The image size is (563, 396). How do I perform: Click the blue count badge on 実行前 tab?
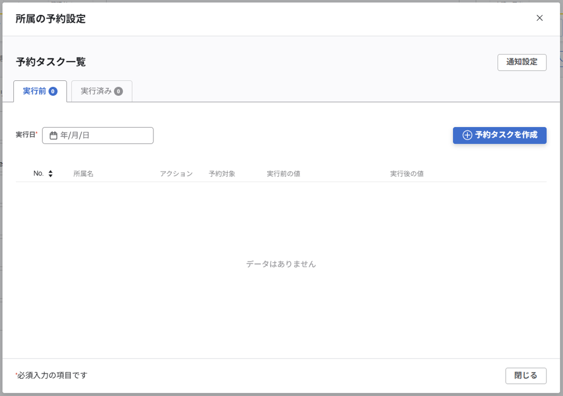[53, 91]
